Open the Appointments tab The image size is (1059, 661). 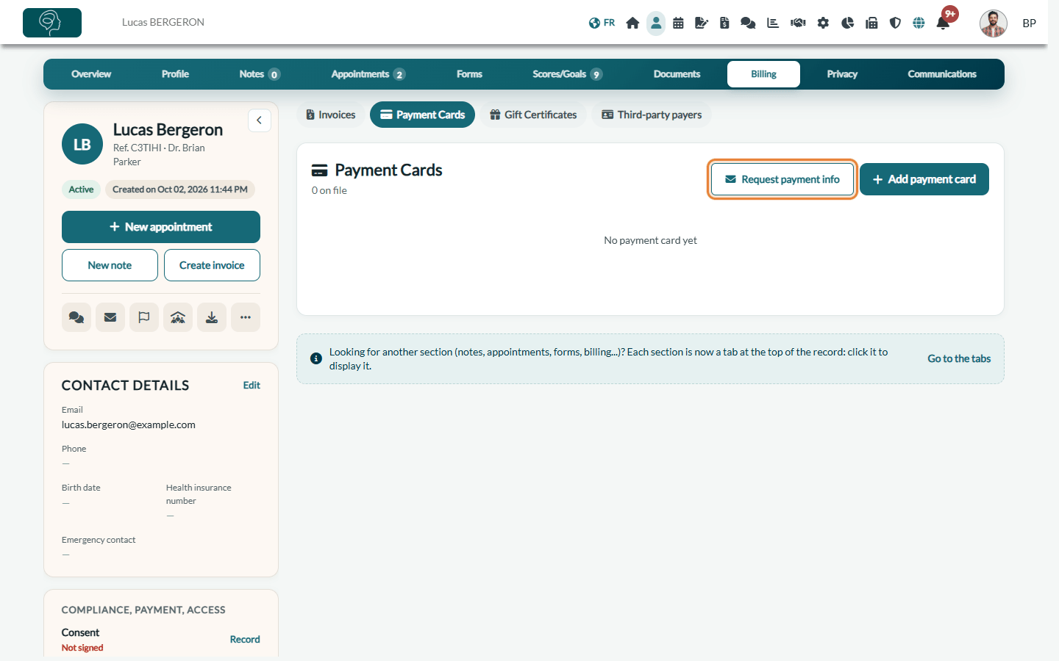(x=368, y=74)
